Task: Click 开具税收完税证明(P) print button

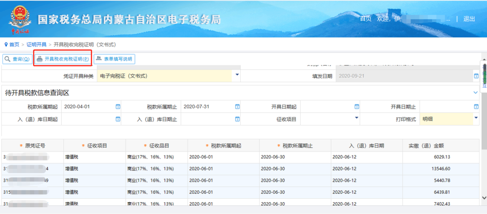Action: pos(62,59)
